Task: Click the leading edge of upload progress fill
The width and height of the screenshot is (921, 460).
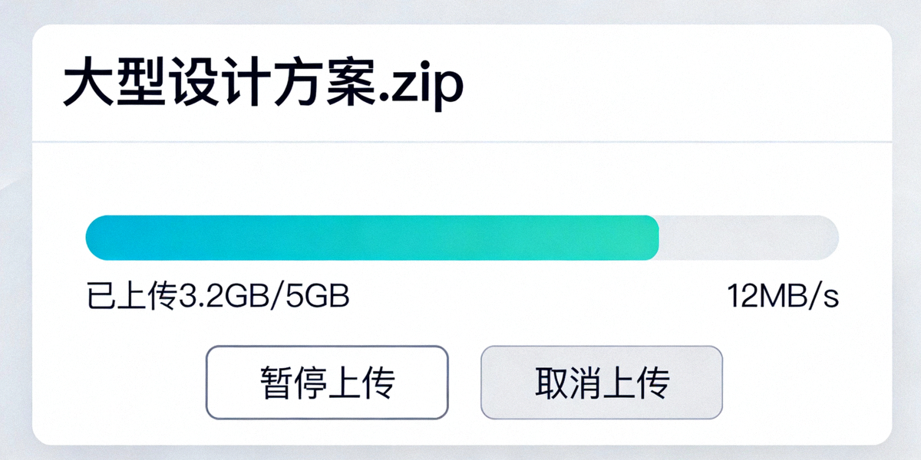Action: click(x=655, y=238)
